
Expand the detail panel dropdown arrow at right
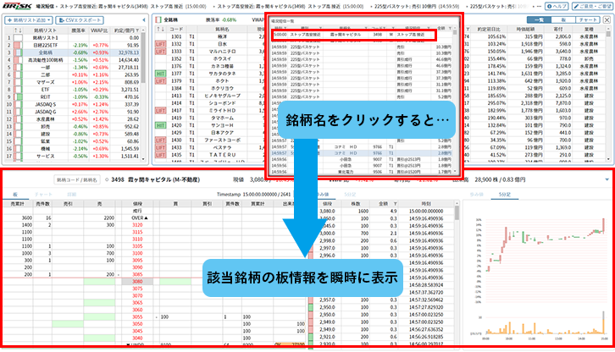point(607,179)
